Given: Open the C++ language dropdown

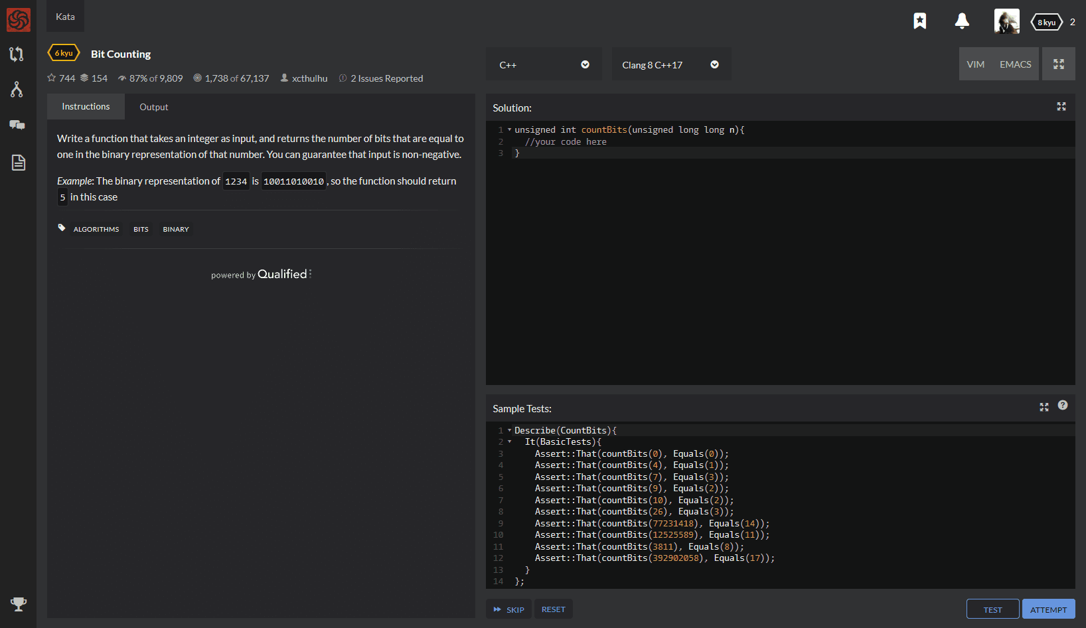Looking at the screenshot, I should click(x=544, y=64).
